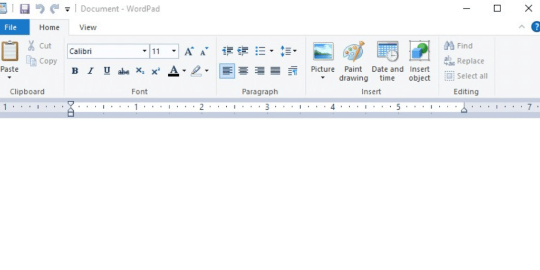Insert a Picture using landscape icon
540x270 pixels.
click(x=323, y=52)
